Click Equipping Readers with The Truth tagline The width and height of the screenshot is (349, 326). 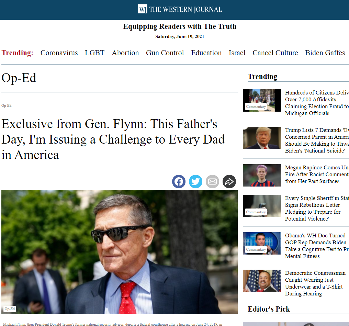click(x=180, y=26)
